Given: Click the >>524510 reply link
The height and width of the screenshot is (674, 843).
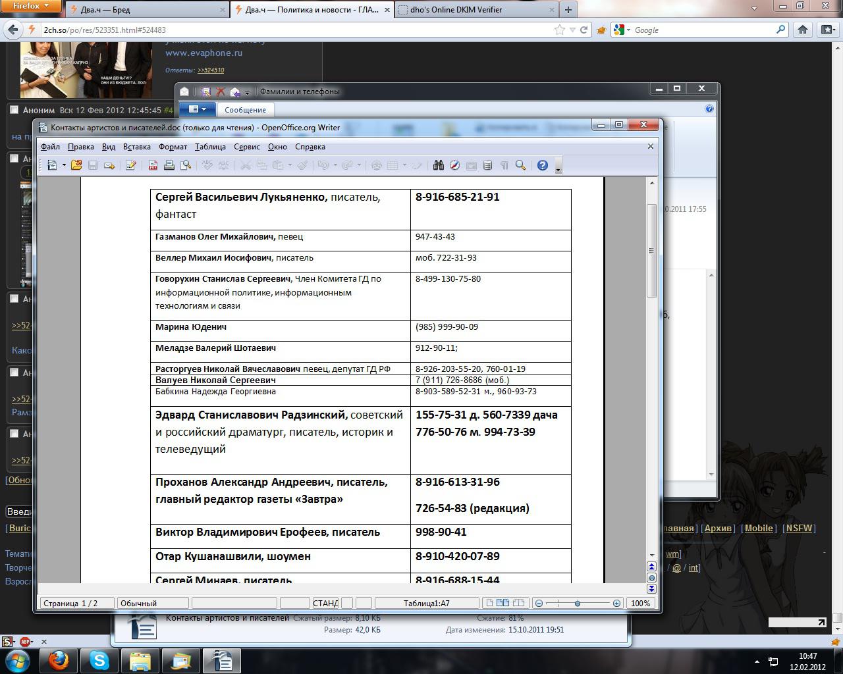Looking at the screenshot, I should (x=210, y=70).
